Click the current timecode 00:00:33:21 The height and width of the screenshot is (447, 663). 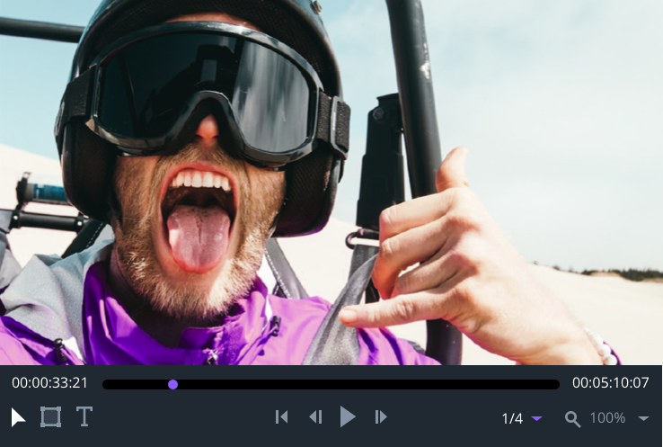tap(50, 383)
